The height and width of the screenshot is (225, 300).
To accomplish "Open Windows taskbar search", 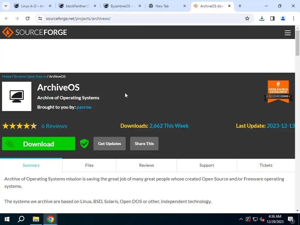I will [21, 219].
